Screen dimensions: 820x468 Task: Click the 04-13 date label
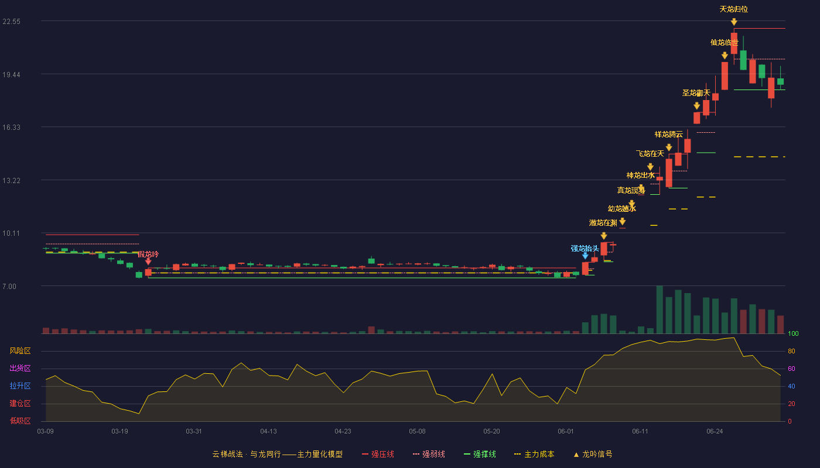tap(268, 431)
